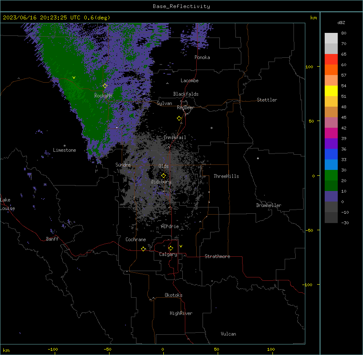Click the RockyMH label

[x=103, y=96]
